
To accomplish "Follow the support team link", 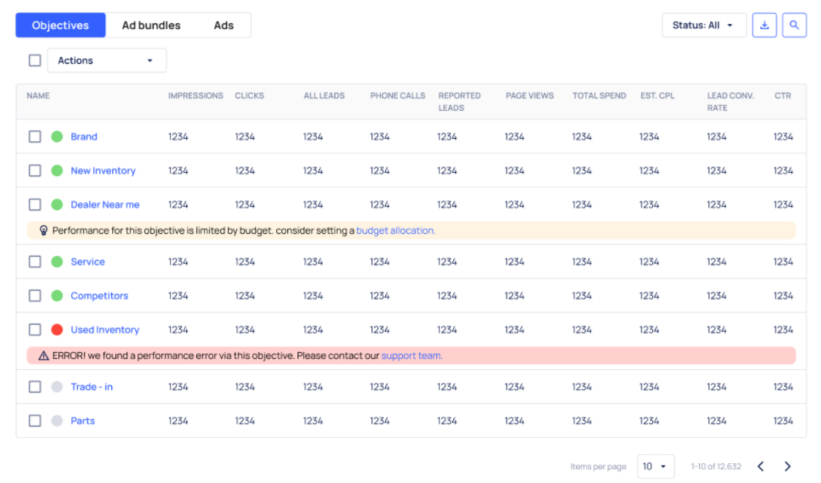I will click(x=411, y=355).
